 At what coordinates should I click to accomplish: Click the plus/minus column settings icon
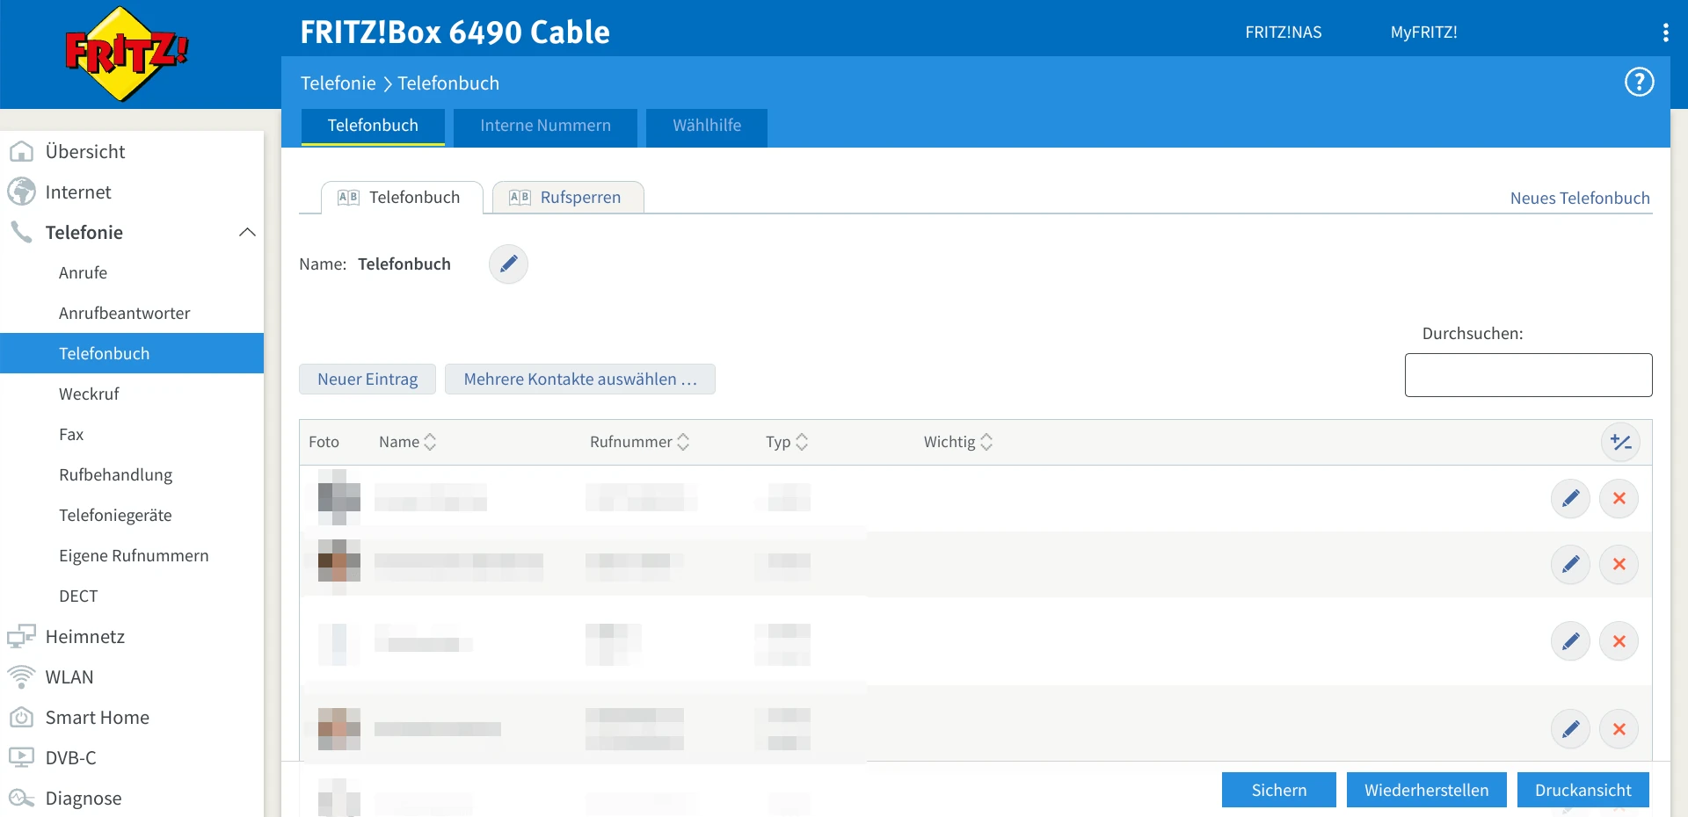pos(1620,442)
